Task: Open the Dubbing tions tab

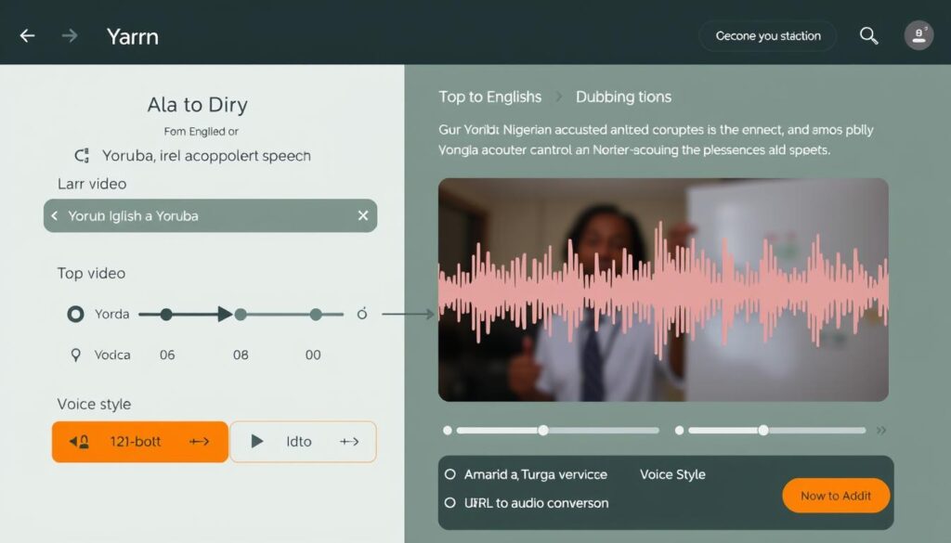Action: pyautogui.click(x=624, y=97)
